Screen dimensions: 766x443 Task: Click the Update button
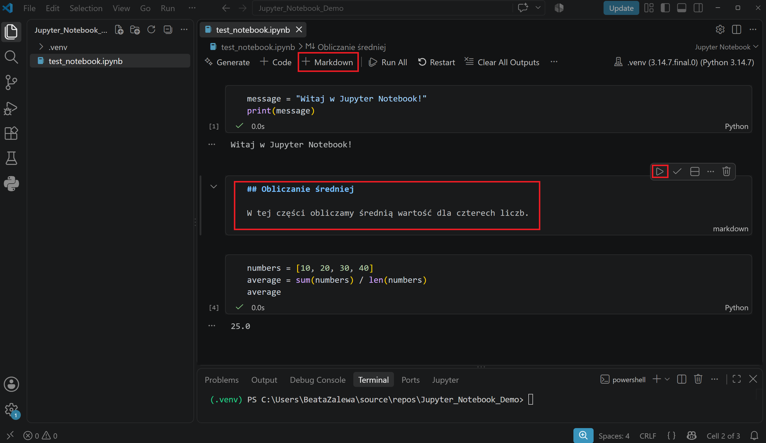[621, 8]
